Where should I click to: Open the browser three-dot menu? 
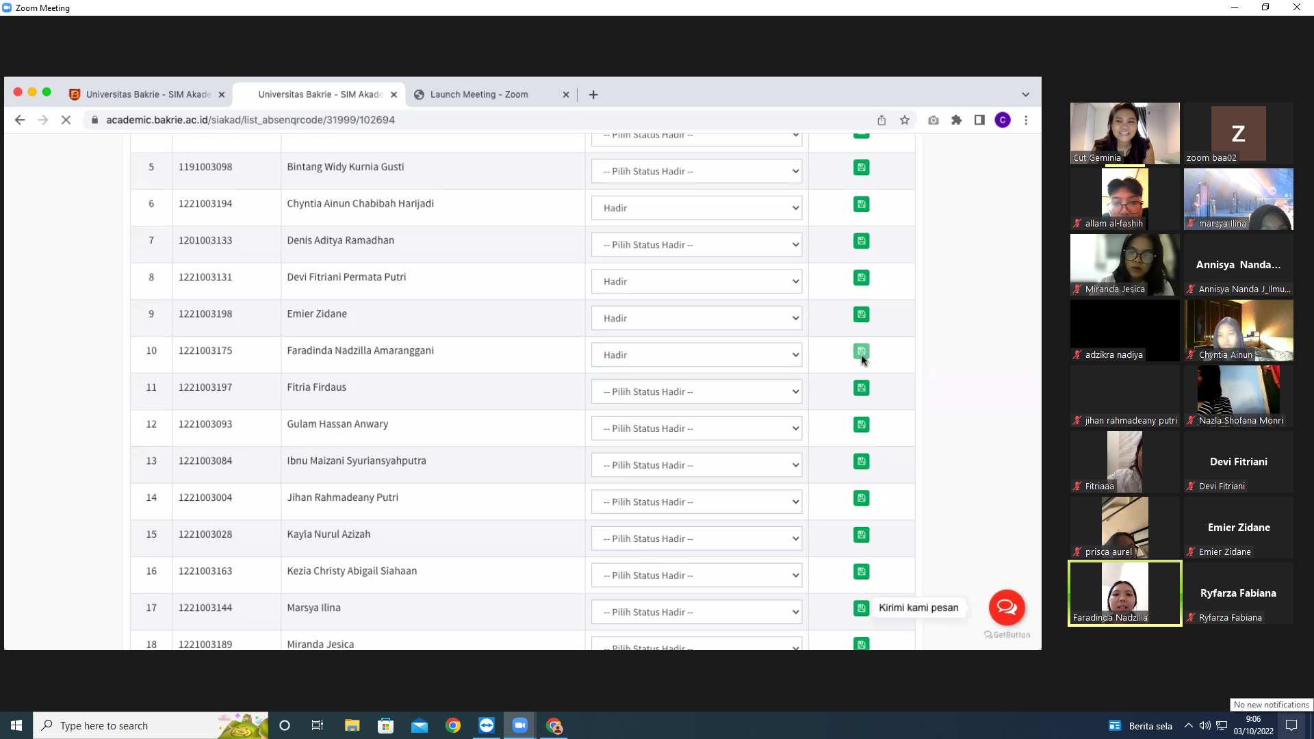[x=1026, y=120]
